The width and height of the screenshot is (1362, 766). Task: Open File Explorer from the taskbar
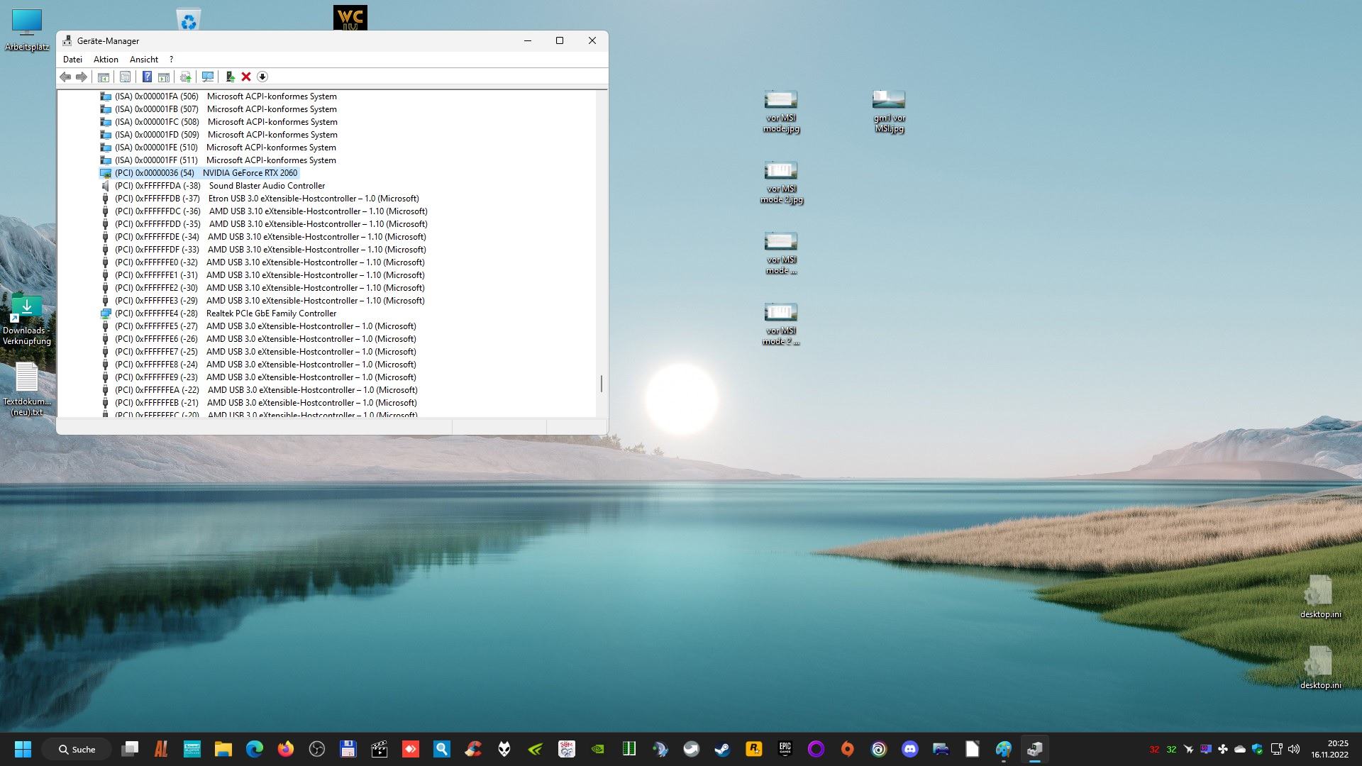coord(223,749)
